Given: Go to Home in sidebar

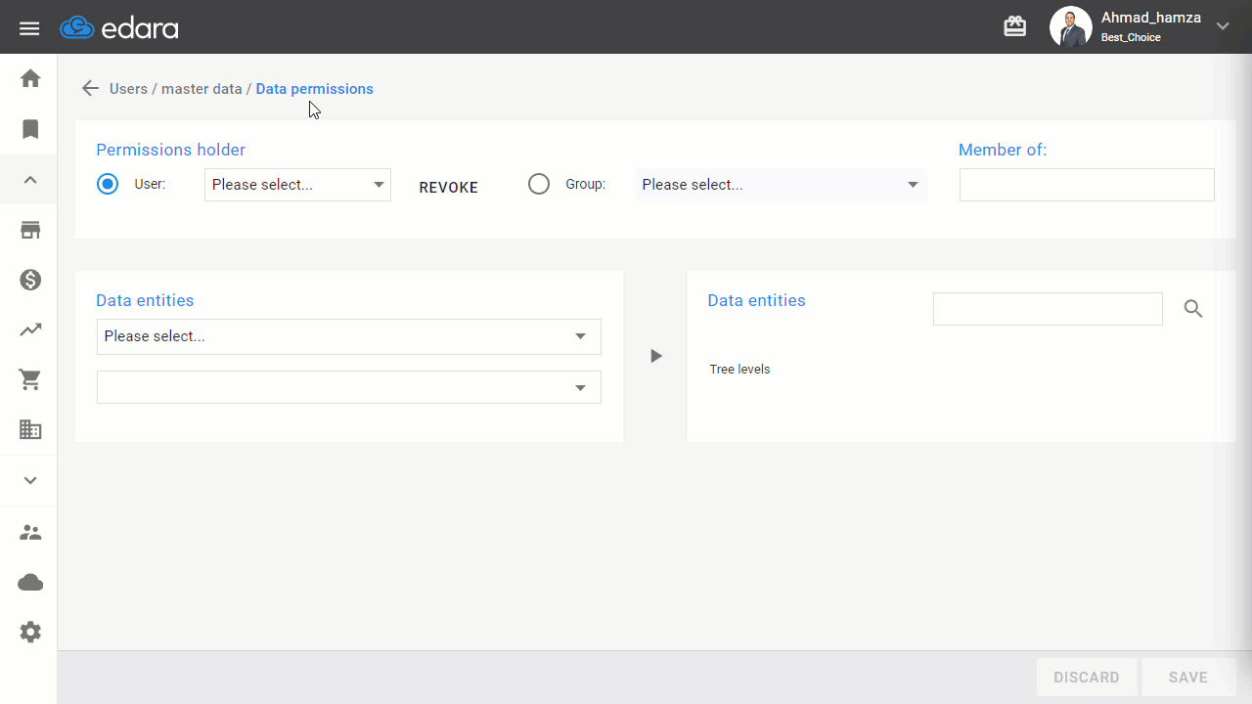Looking at the screenshot, I should click(30, 78).
